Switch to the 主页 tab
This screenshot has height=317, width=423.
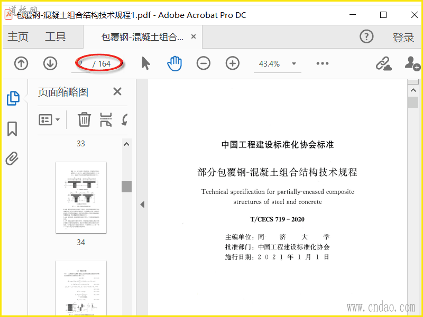click(18, 36)
